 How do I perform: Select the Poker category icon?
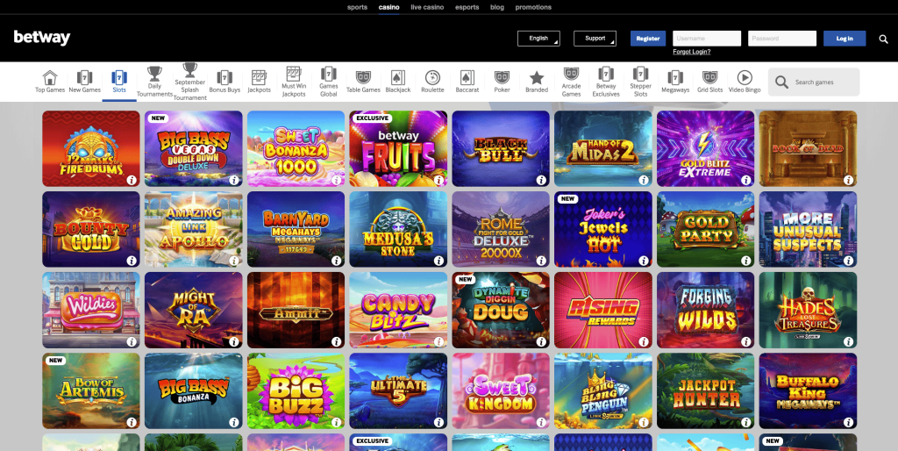[x=502, y=77]
